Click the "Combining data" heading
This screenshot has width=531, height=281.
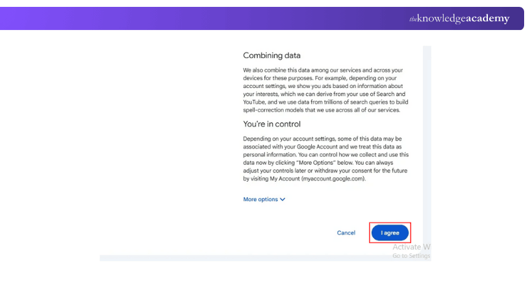pos(272,56)
